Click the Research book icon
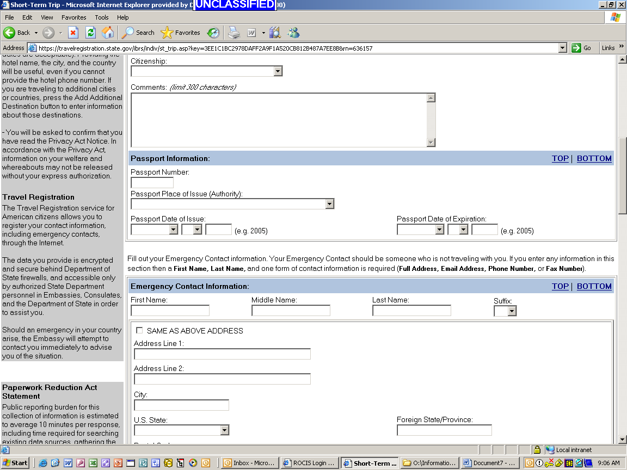This screenshot has height=470, width=627. (x=275, y=33)
